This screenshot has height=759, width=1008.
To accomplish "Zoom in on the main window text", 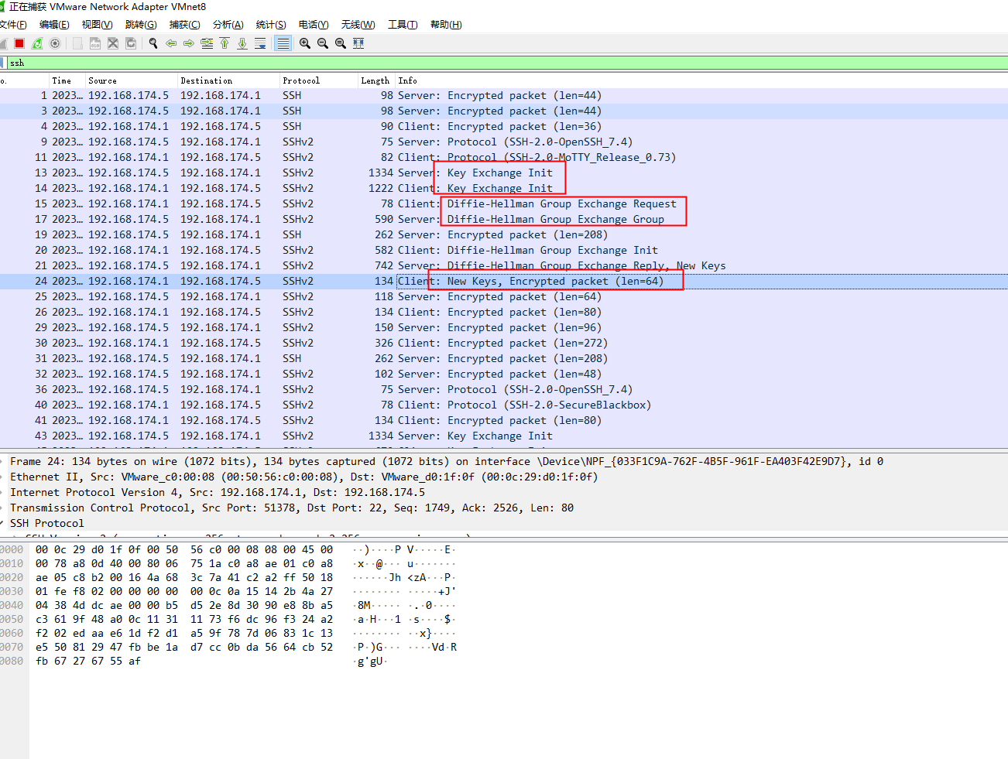I will click(305, 43).
